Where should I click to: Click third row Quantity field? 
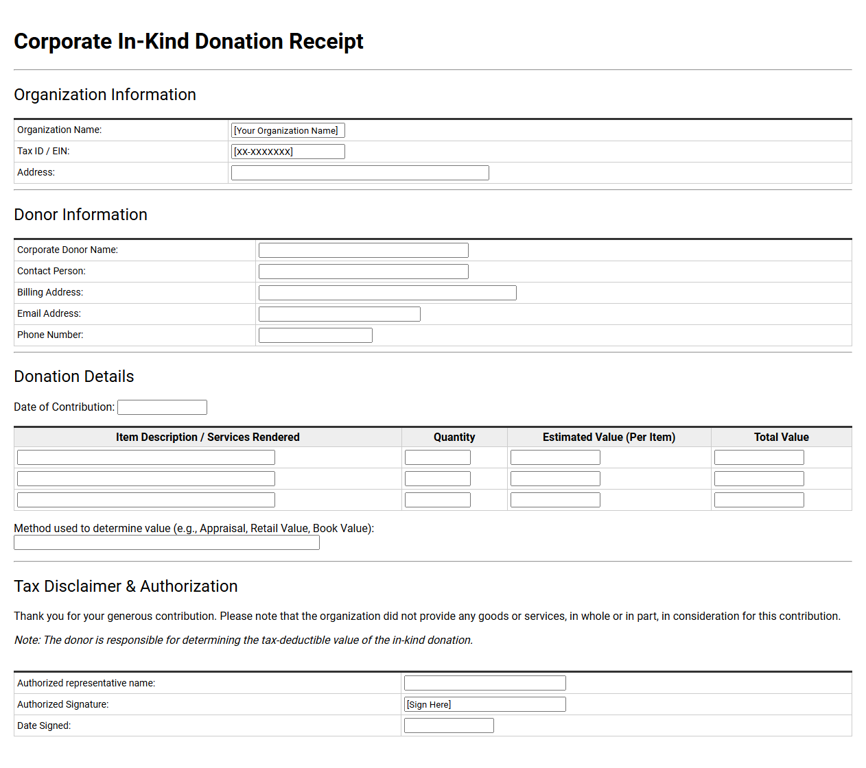point(438,500)
